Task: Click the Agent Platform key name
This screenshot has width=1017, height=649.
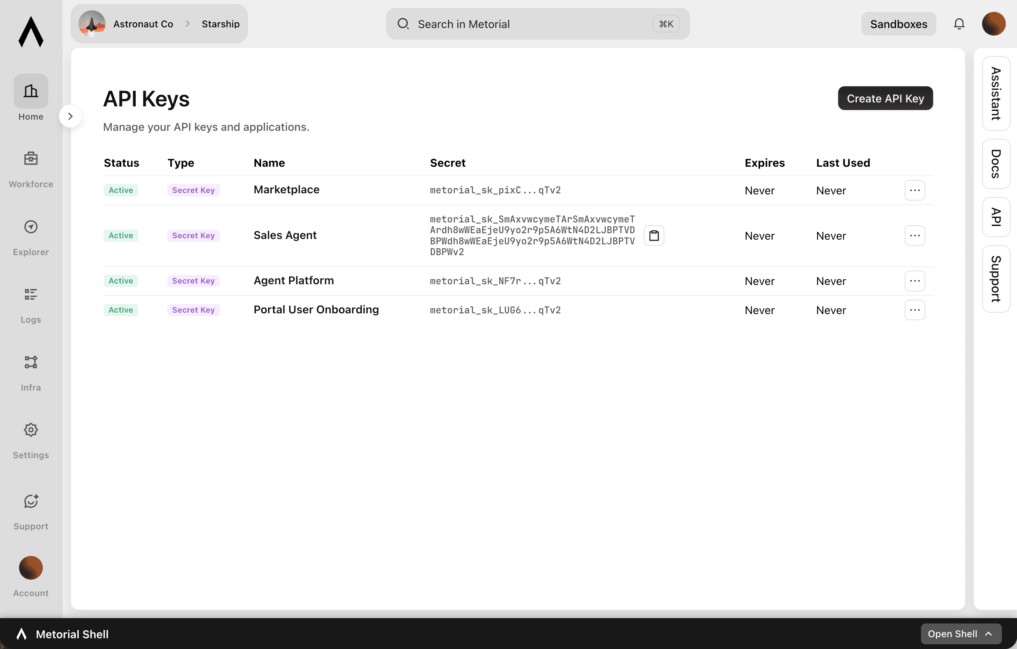Action: point(294,280)
